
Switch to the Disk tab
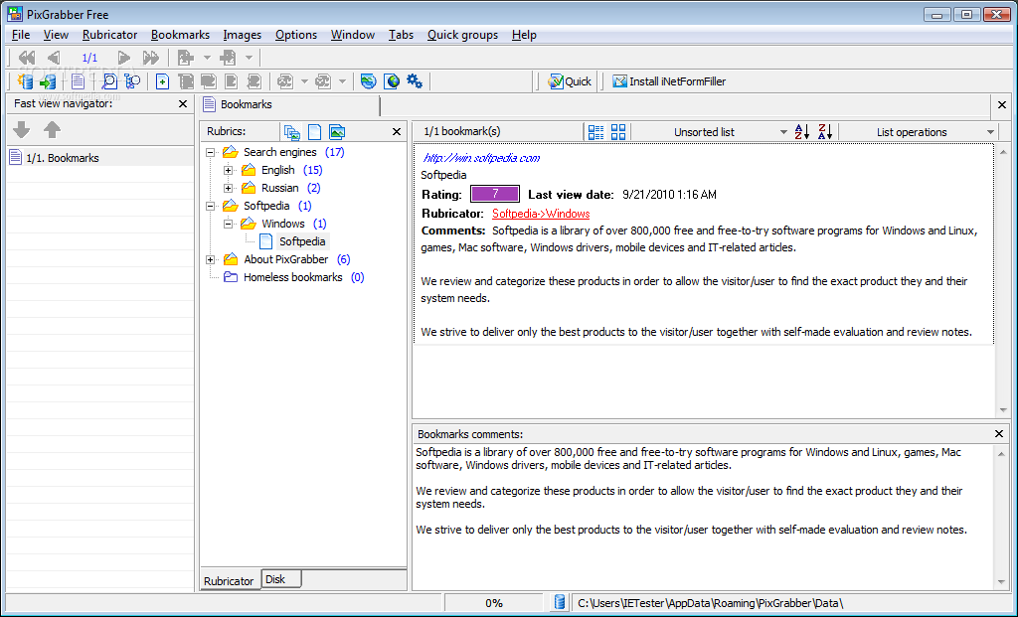coord(281,579)
